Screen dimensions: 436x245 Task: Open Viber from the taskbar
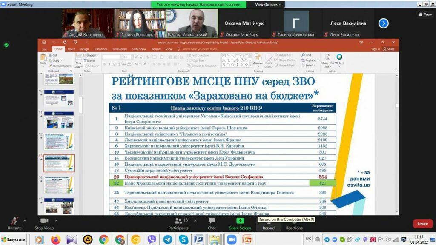(152, 239)
